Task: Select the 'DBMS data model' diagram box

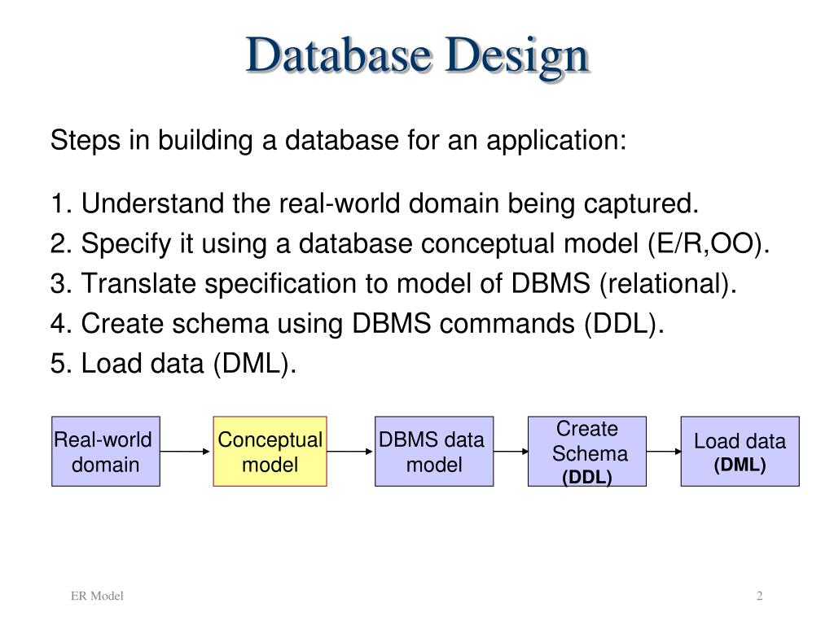Action: click(434, 451)
